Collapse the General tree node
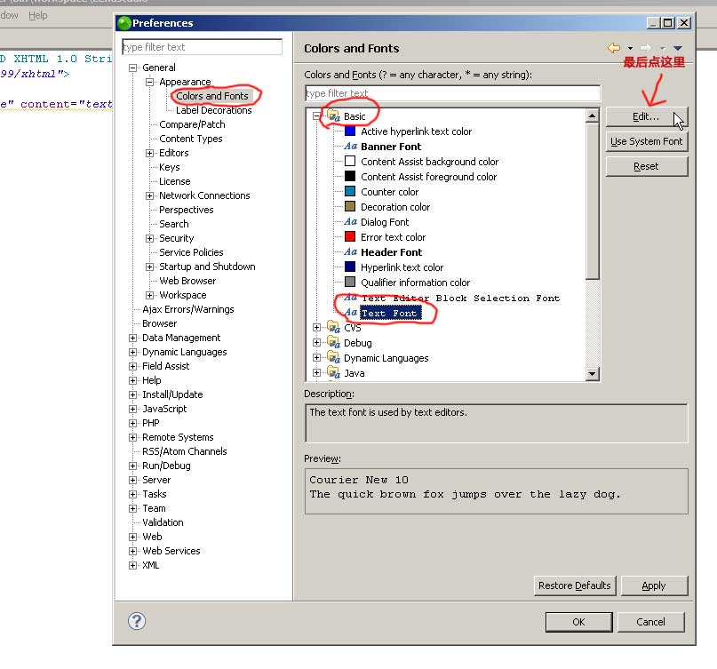The width and height of the screenshot is (717, 669). 132,68
